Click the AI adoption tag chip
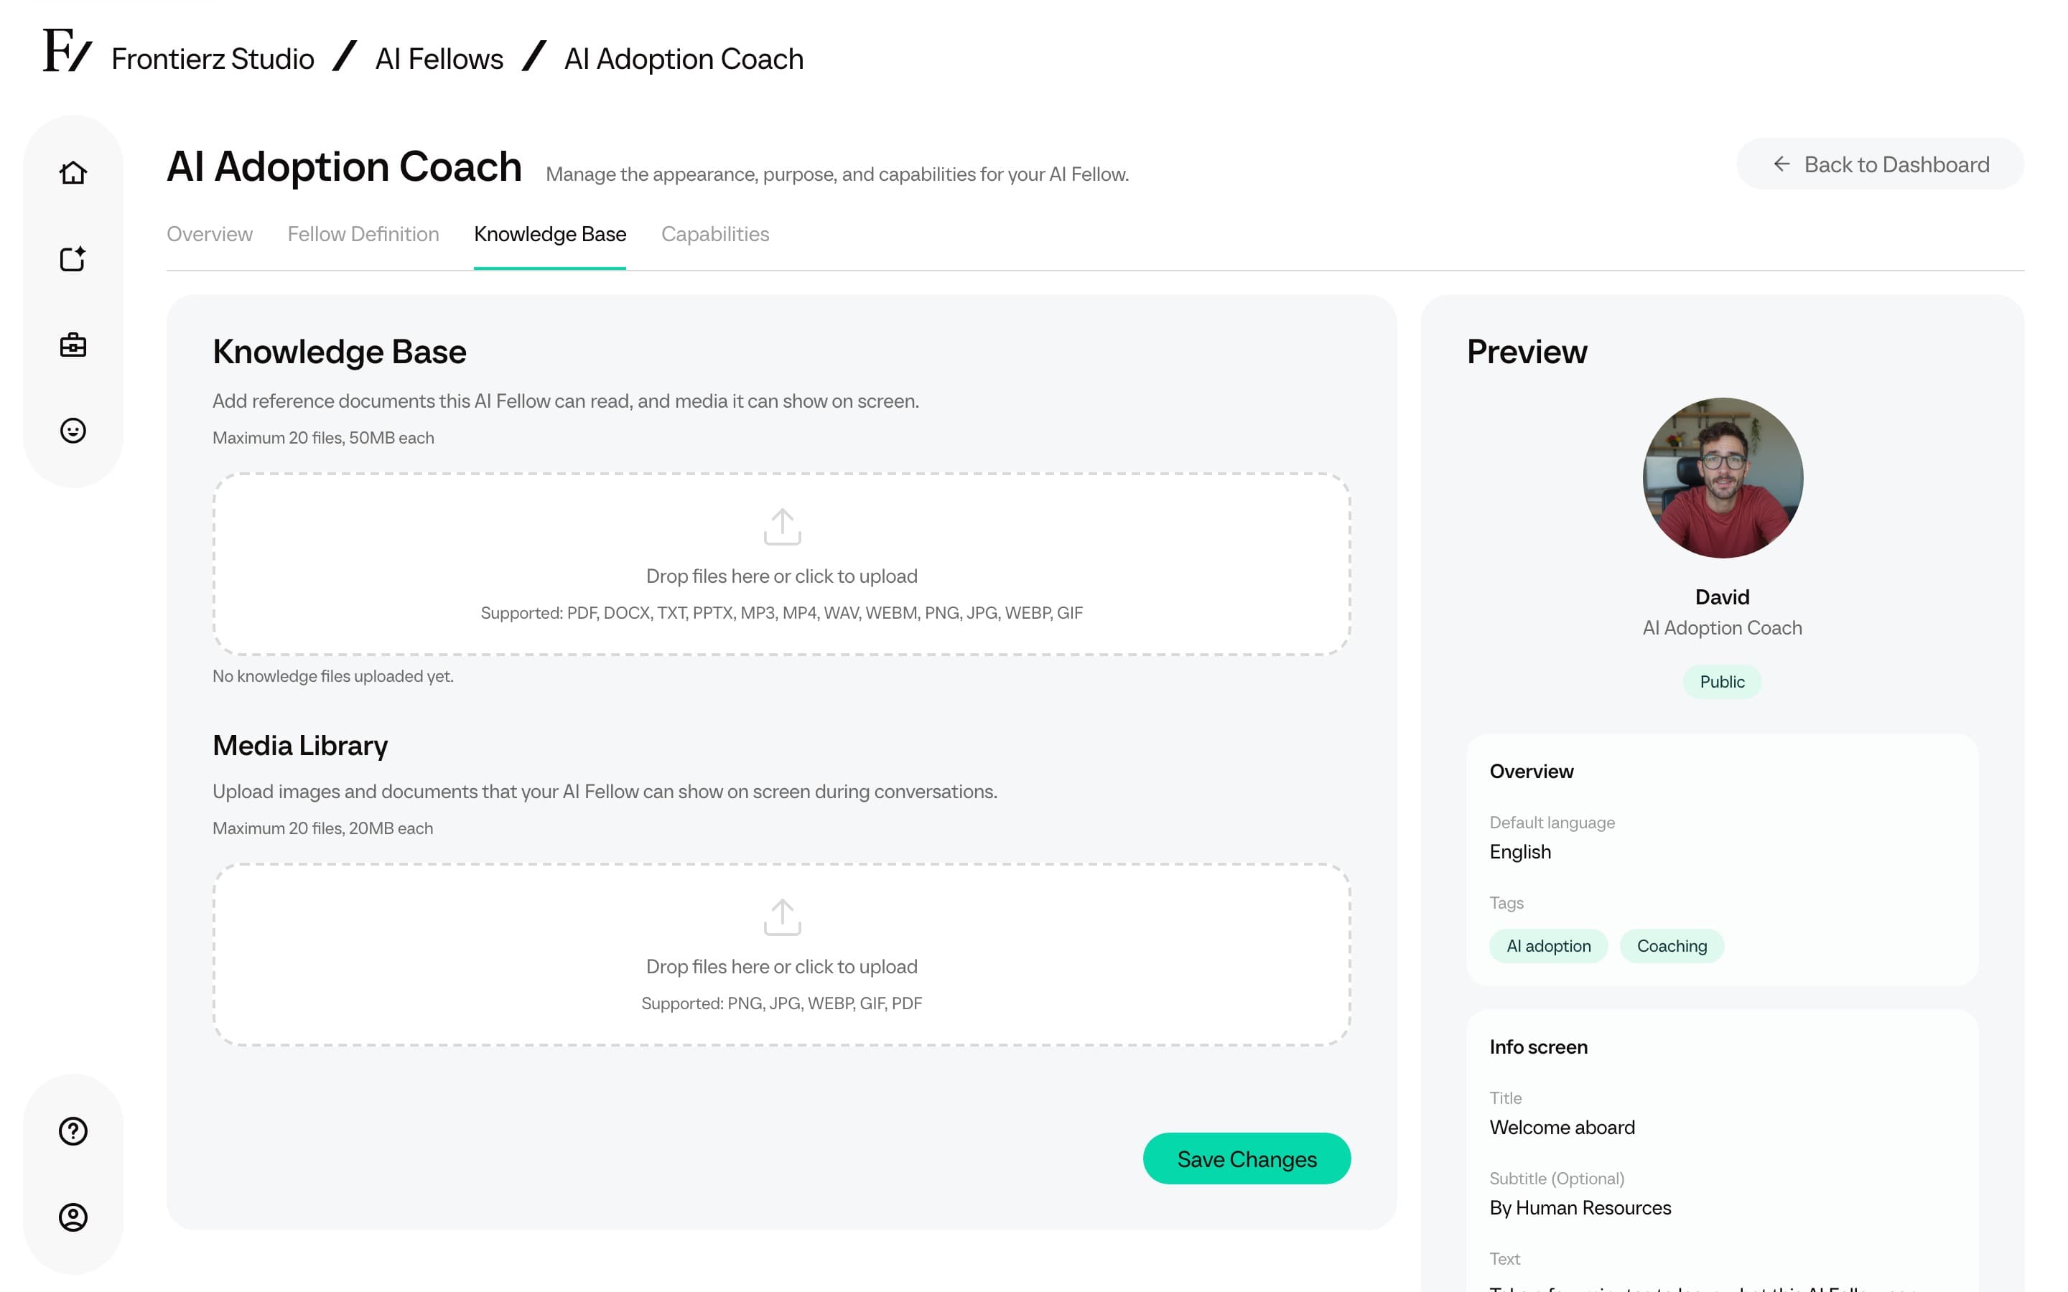Screen dimensions: 2068x1292 1548,946
